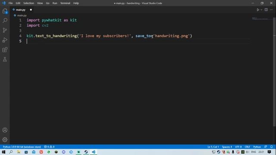Image resolution: width=276 pixels, height=155 pixels.
Task: Open the Edit menu
Action: pyautogui.click(x=18, y=3)
